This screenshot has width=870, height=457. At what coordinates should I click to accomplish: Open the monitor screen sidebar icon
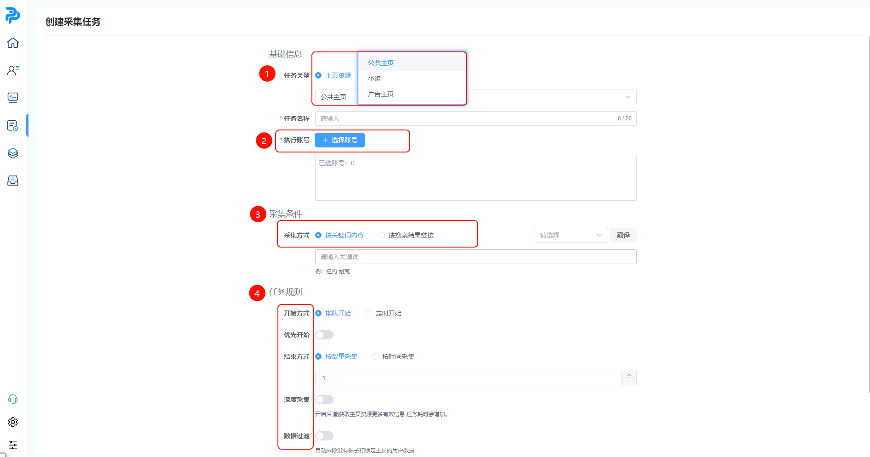coord(13,98)
